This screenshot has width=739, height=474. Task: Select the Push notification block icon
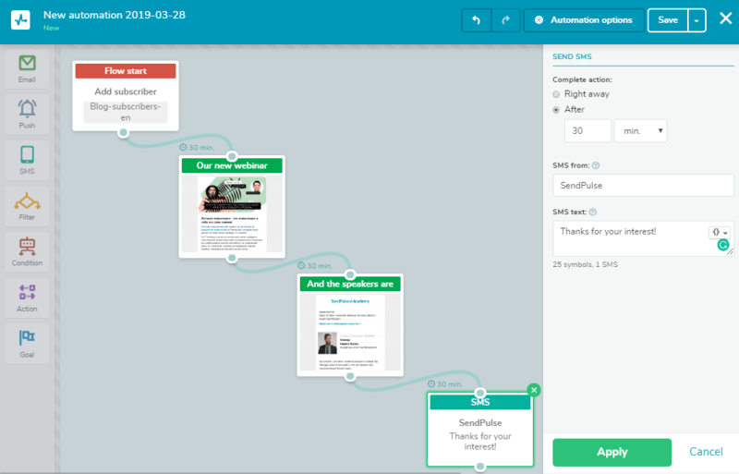click(27, 113)
